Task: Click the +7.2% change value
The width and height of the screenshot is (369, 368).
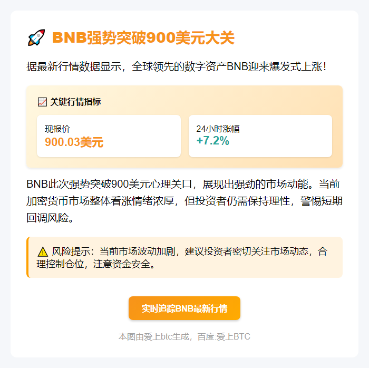Action: tap(212, 141)
